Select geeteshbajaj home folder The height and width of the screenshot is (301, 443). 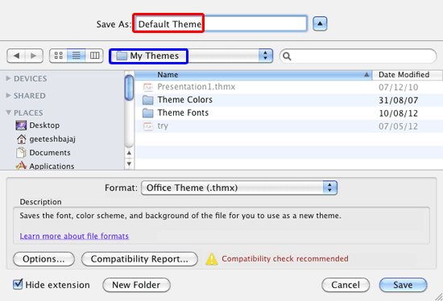click(52, 139)
